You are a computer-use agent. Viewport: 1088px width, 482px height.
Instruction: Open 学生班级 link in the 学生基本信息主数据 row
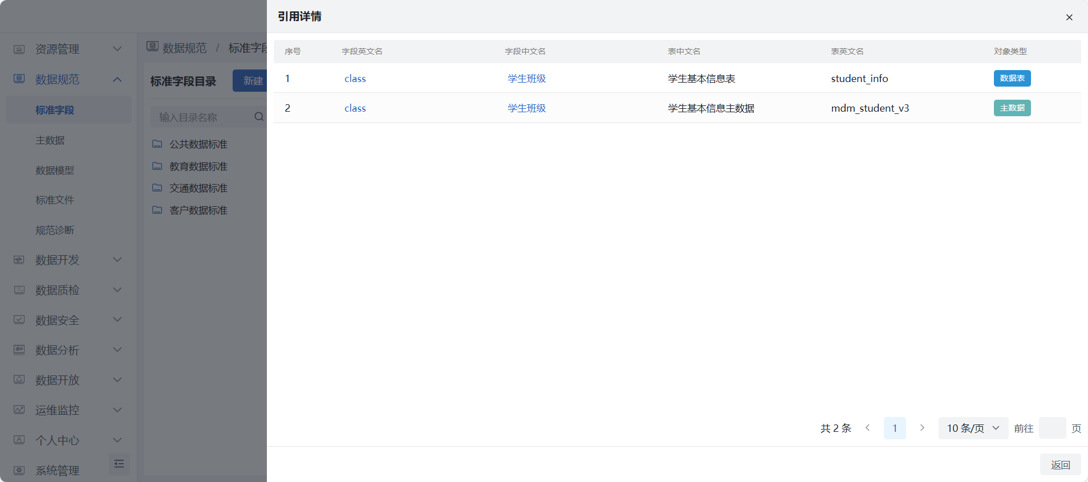pyautogui.click(x=527, y=108)
